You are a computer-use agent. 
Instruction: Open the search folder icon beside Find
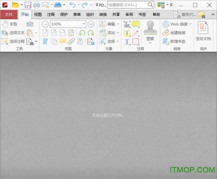click(201, 15)
